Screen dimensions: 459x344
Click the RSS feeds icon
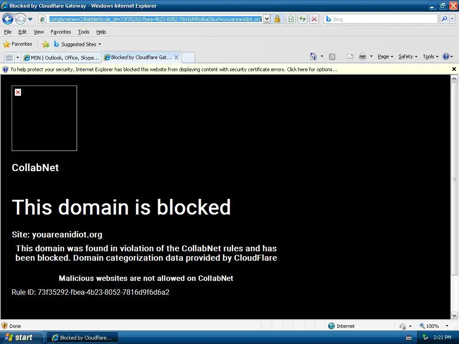pyautogui.click(x=332, y=57)
